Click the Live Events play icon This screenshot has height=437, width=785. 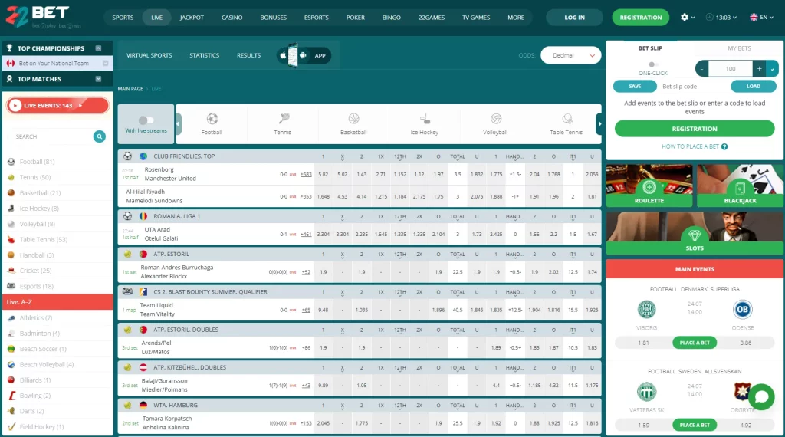click(x=15, y=106)
